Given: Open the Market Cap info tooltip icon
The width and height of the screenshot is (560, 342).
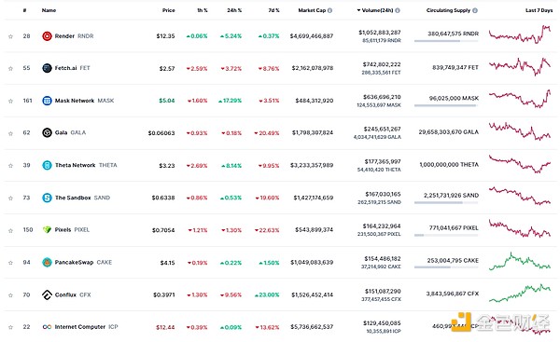Looking at the screenshot, I should click(329, 10).
